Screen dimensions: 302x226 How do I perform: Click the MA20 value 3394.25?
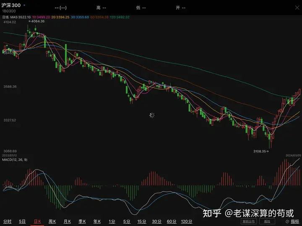(60, 17)
